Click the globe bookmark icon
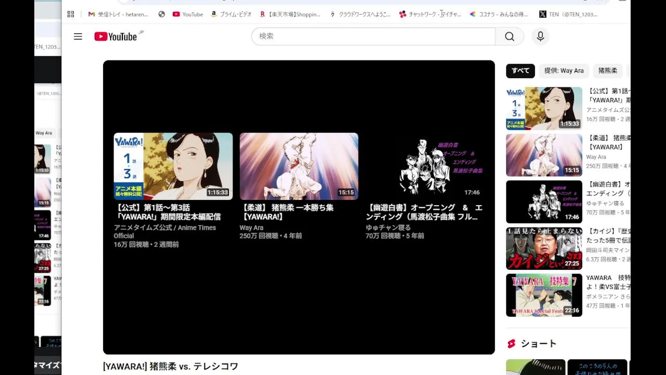666x375 pixels. [161, 14]
